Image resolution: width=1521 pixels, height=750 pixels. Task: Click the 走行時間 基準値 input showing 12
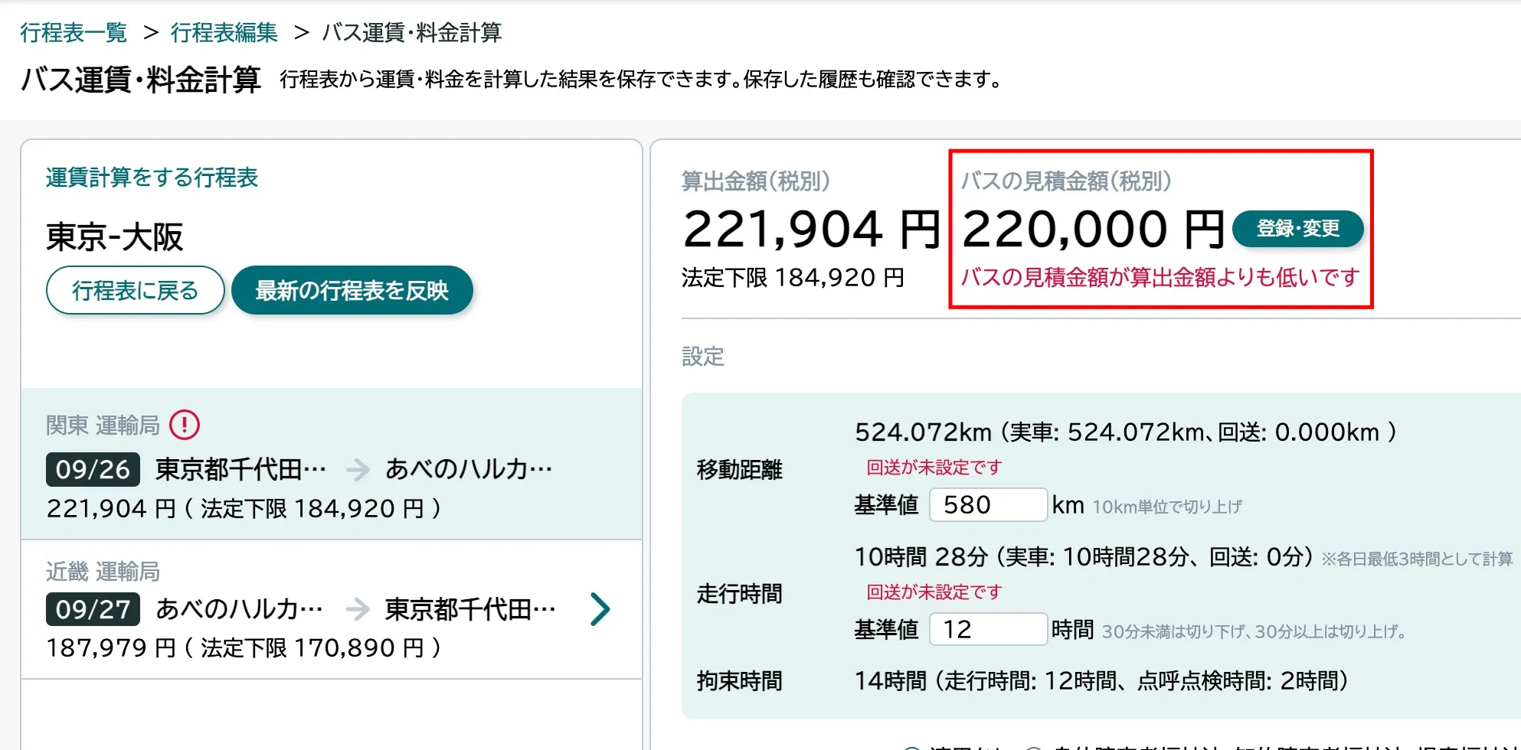[987, 629]
